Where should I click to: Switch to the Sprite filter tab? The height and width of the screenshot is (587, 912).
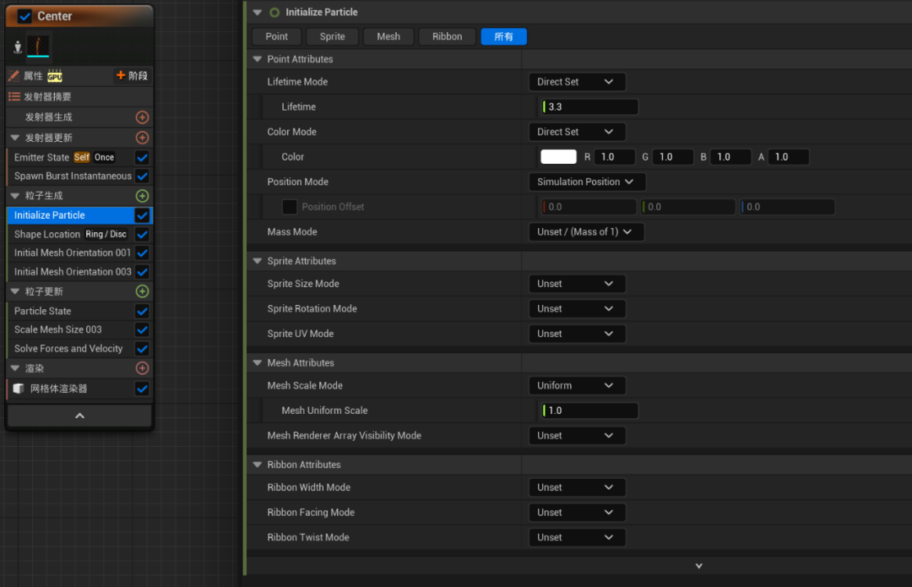tap(332, 36)
